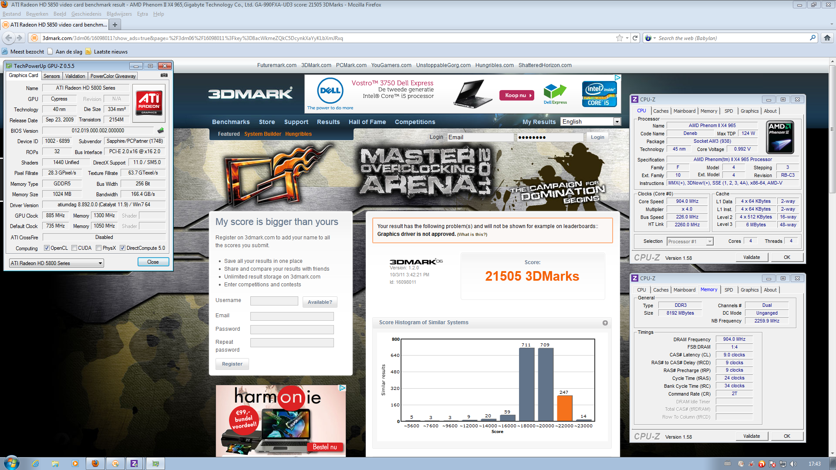This screenshot has width=836, height=470.
Task: Bookmark this page with the star icon
Action: click(x=619, y=38)
